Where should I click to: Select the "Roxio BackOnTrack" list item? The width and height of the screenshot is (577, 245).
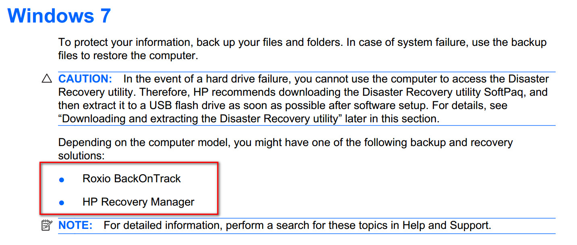point(131,179)
